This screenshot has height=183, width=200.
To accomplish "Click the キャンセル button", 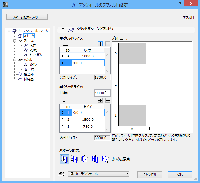I will [x=150, y=175].
